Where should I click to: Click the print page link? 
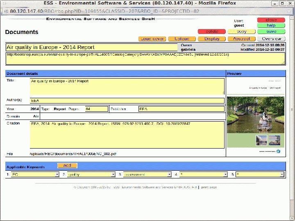pyautogui.click(x=209, y=187)
